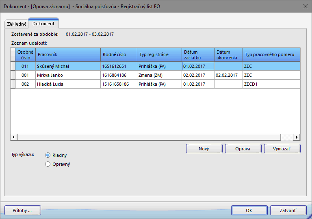Image resolution: width=312 pixels, height=219 pixels.
Task: Click the Nový button
Action: pos(204,149)
